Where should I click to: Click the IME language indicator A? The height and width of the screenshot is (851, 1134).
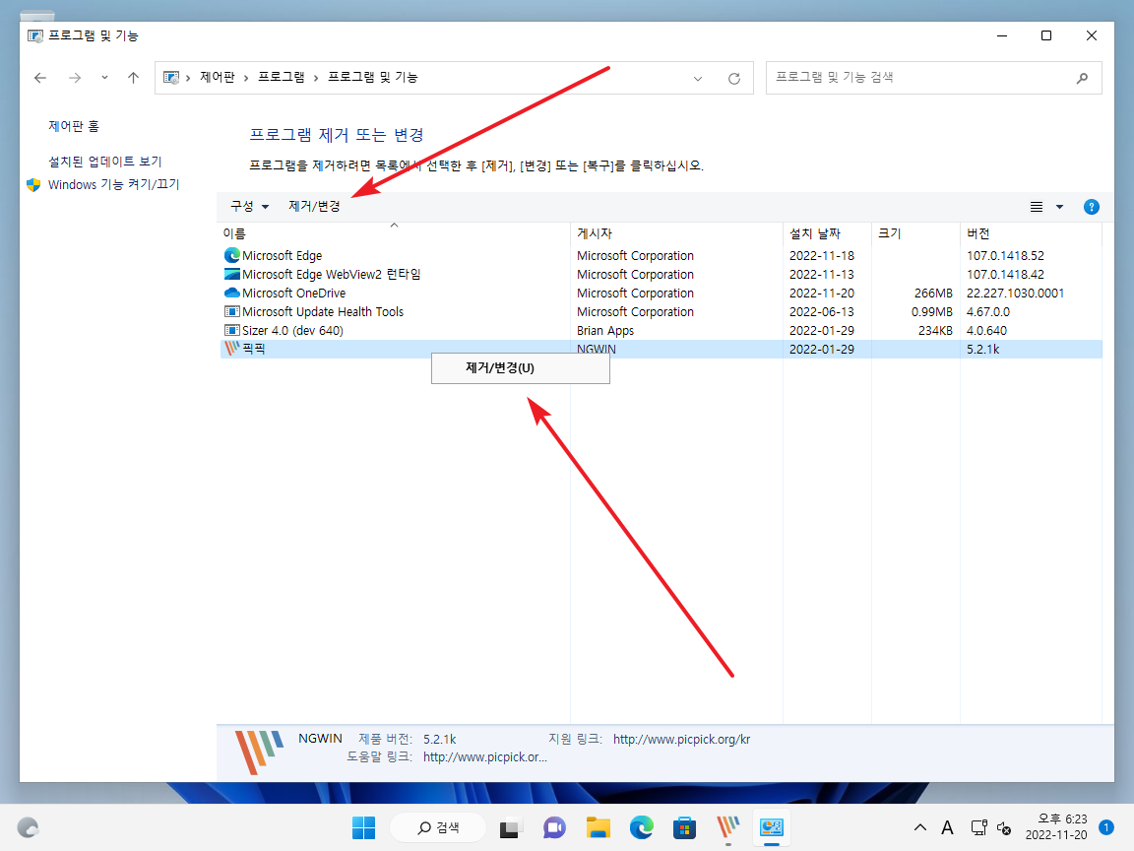click(947, 827)
